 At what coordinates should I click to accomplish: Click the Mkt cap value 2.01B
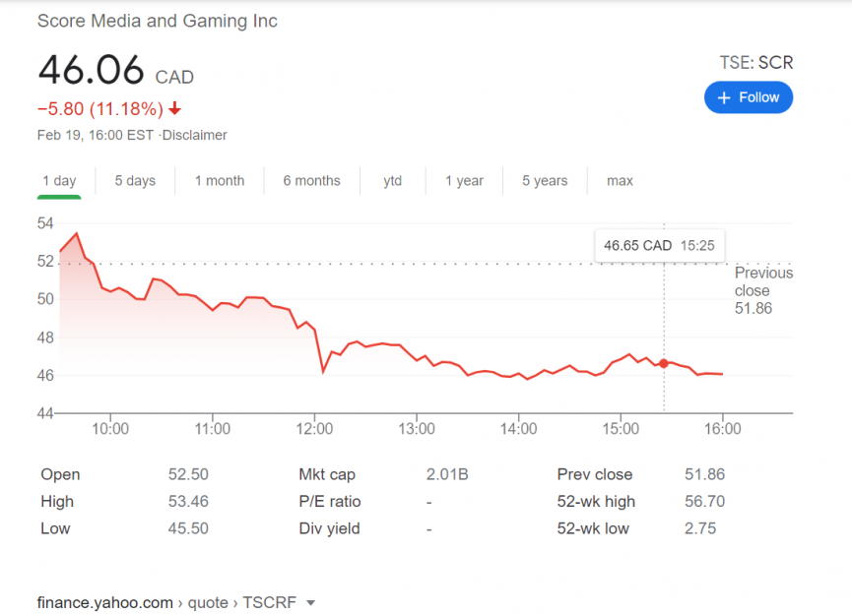click(x=447, y=474)
